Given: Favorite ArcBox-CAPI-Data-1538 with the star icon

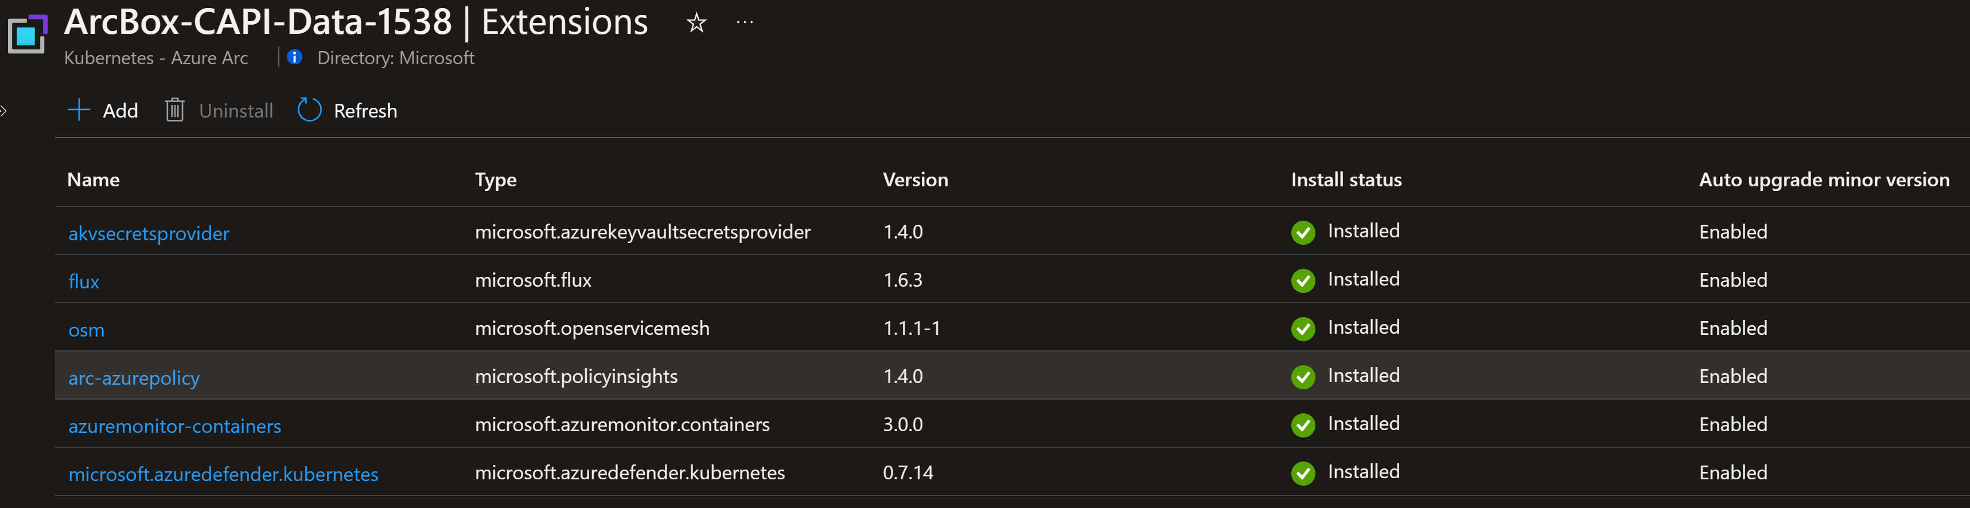Looking at the screenshot, I should pos(696,23).
